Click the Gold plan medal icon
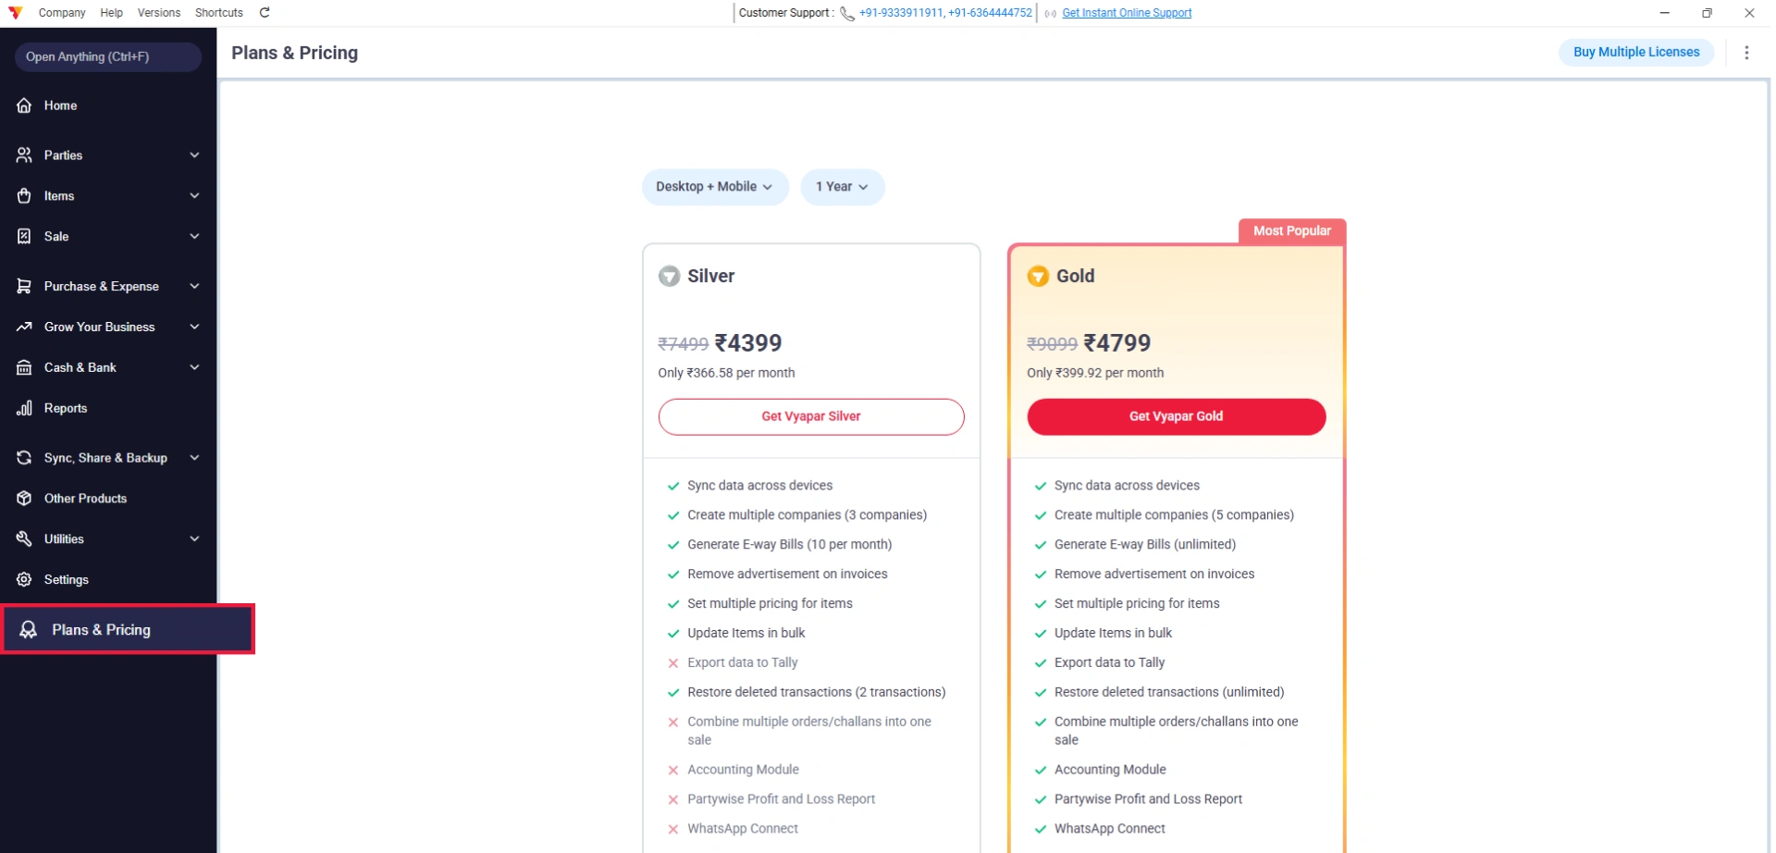 click(x=1038, y=277)
